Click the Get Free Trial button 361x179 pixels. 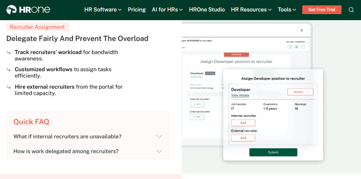pyautogui.click(x=322, y=10)
